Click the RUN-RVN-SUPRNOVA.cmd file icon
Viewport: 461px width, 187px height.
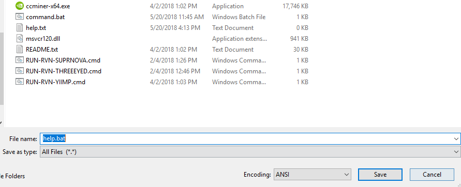click(20, 60)
